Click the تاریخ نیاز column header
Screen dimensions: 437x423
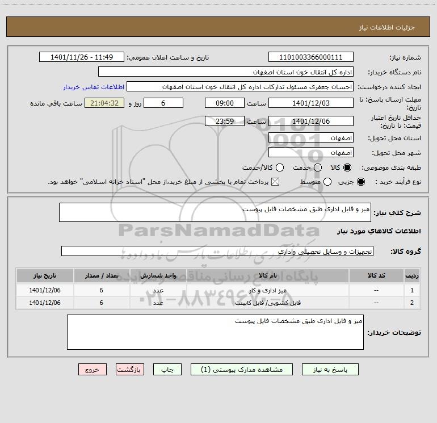pos(45,275)
